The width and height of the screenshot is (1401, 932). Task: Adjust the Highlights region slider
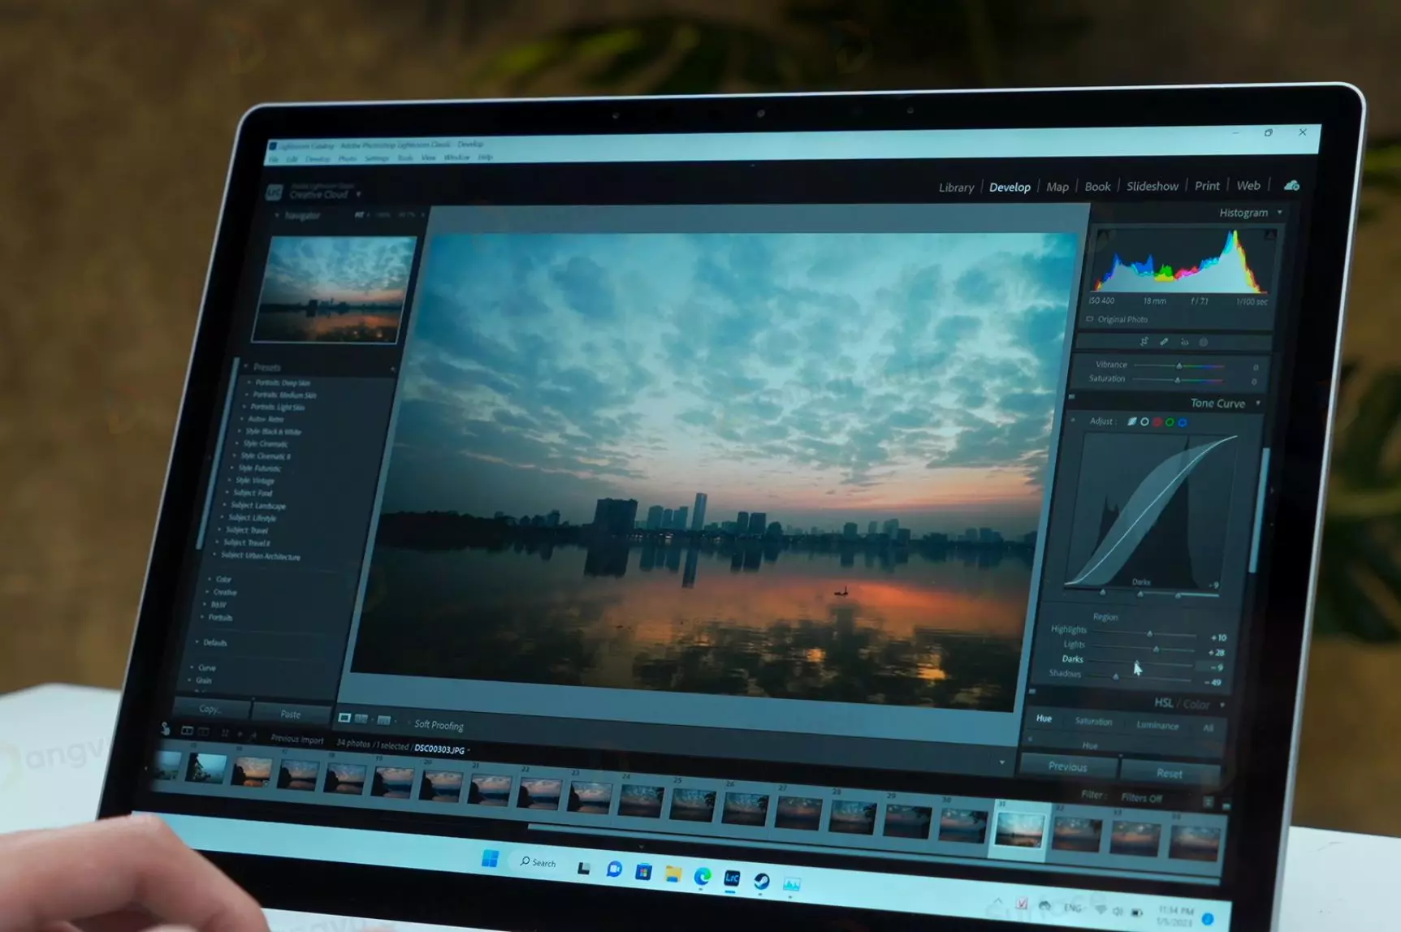point(1149,633)
